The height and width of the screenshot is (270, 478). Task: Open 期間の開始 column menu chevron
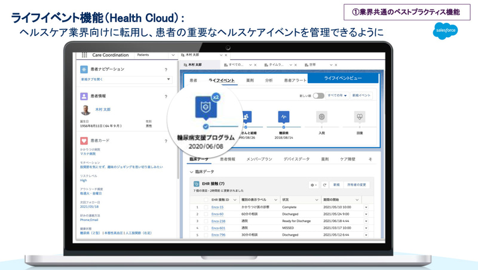pos(357,200)
